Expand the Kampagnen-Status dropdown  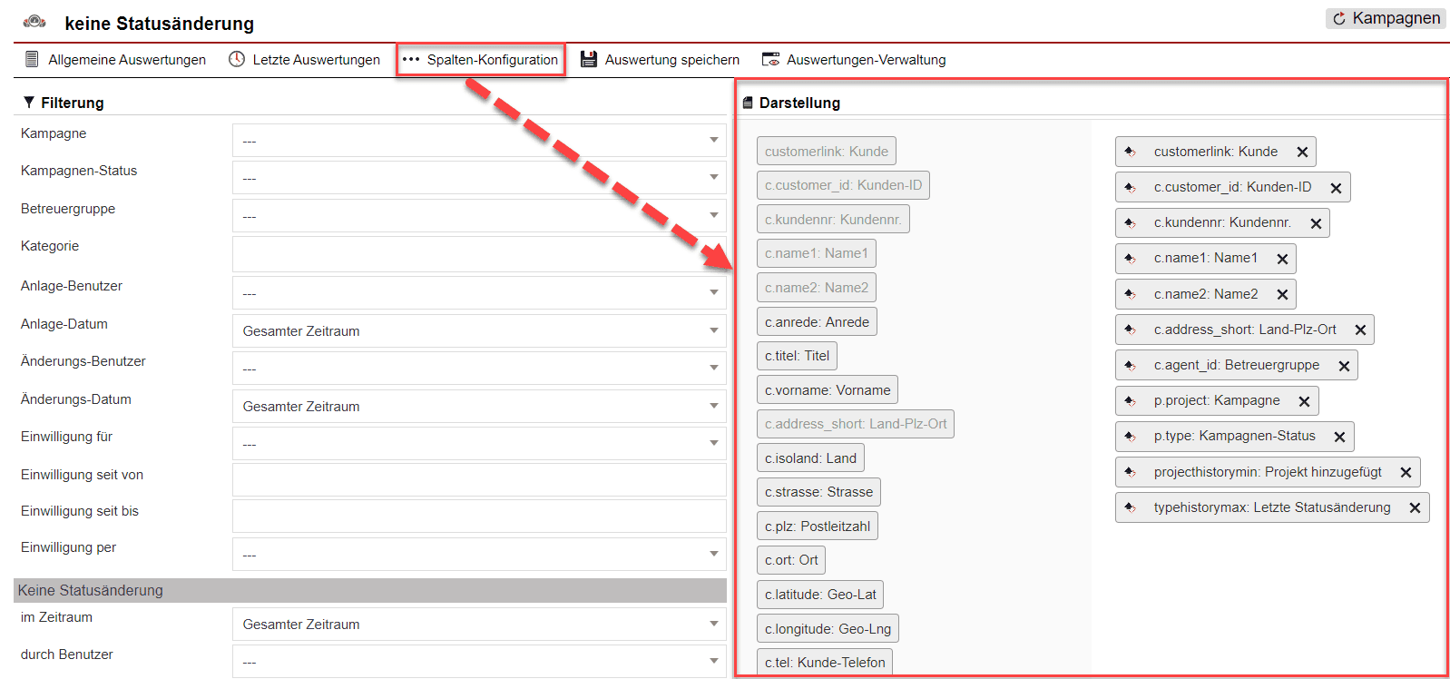click(x=479, y=178)
